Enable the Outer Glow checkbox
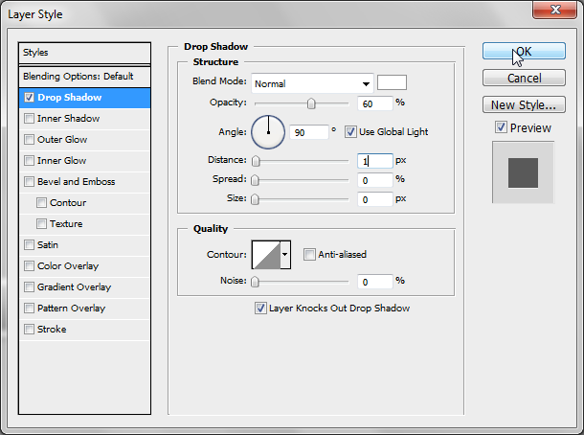The width and height of the screenshot is (584, 435). [x=29, y=139]
